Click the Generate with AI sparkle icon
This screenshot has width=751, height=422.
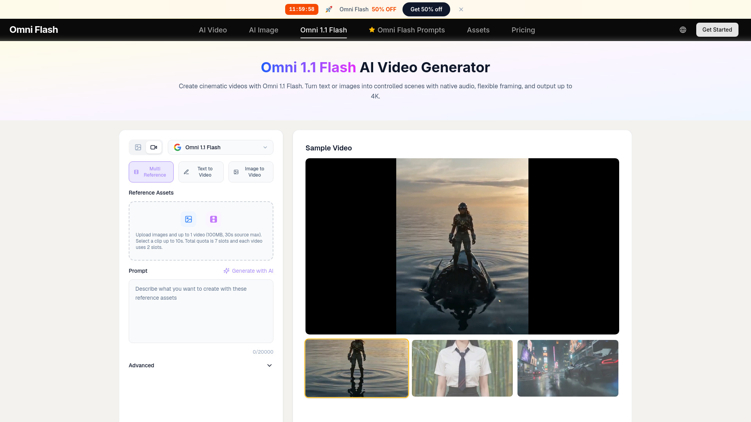[x=226, y=271]
